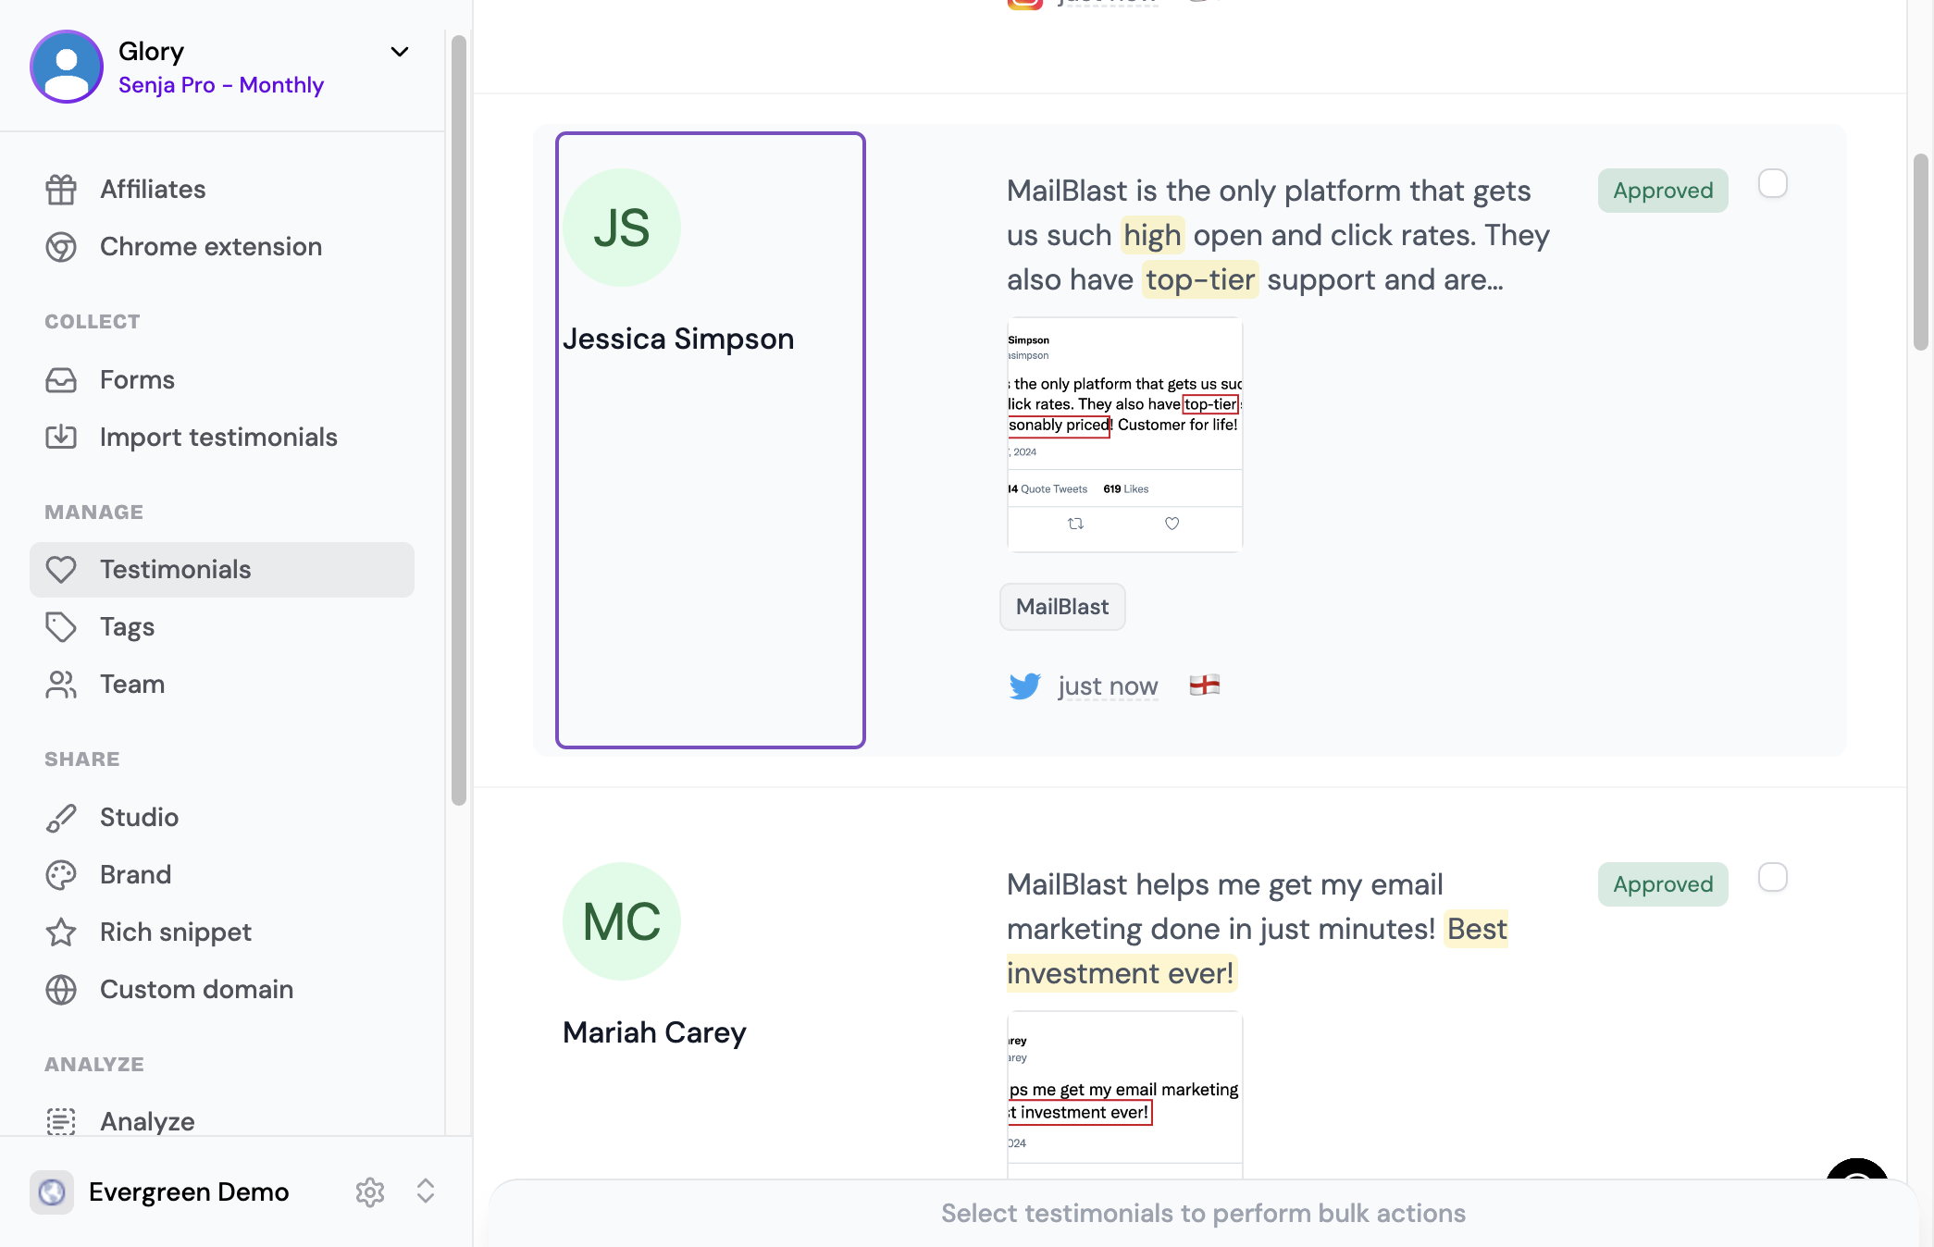The width and height of the screenshot is (1934, 1247).
Task: Click the 'high' highlighted word
Action: pyautogui.click(x=1152, y=235)
